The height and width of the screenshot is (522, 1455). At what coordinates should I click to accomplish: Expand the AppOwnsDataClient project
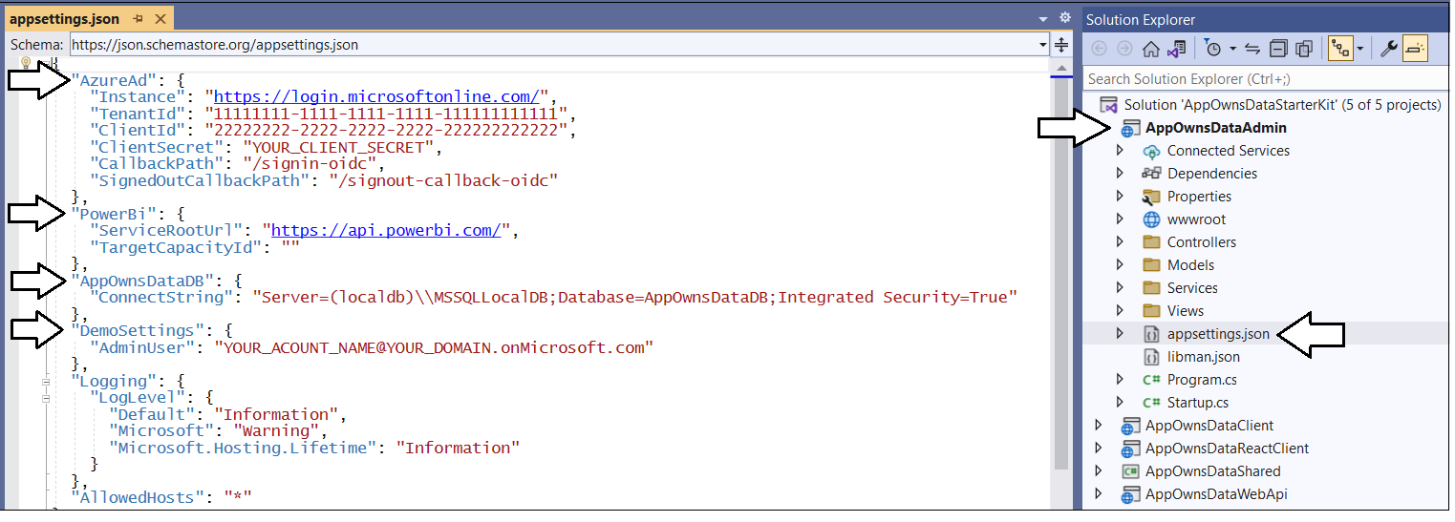pos(1099,426)
